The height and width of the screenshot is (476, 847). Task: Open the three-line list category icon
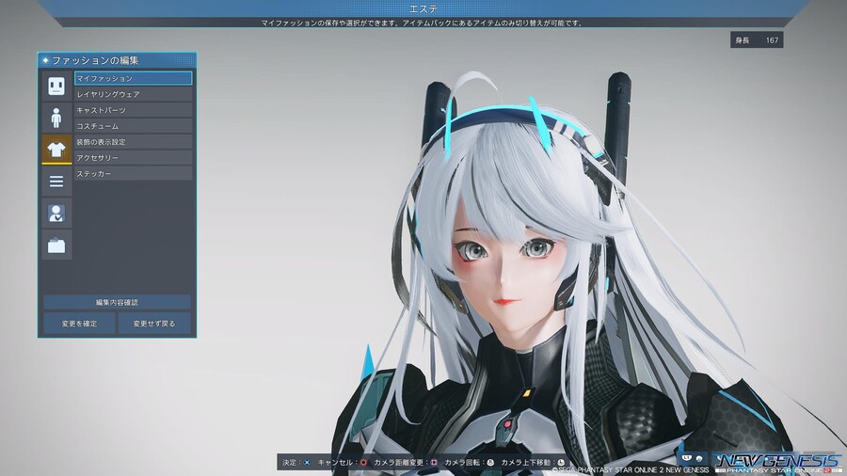coord(56,182)
